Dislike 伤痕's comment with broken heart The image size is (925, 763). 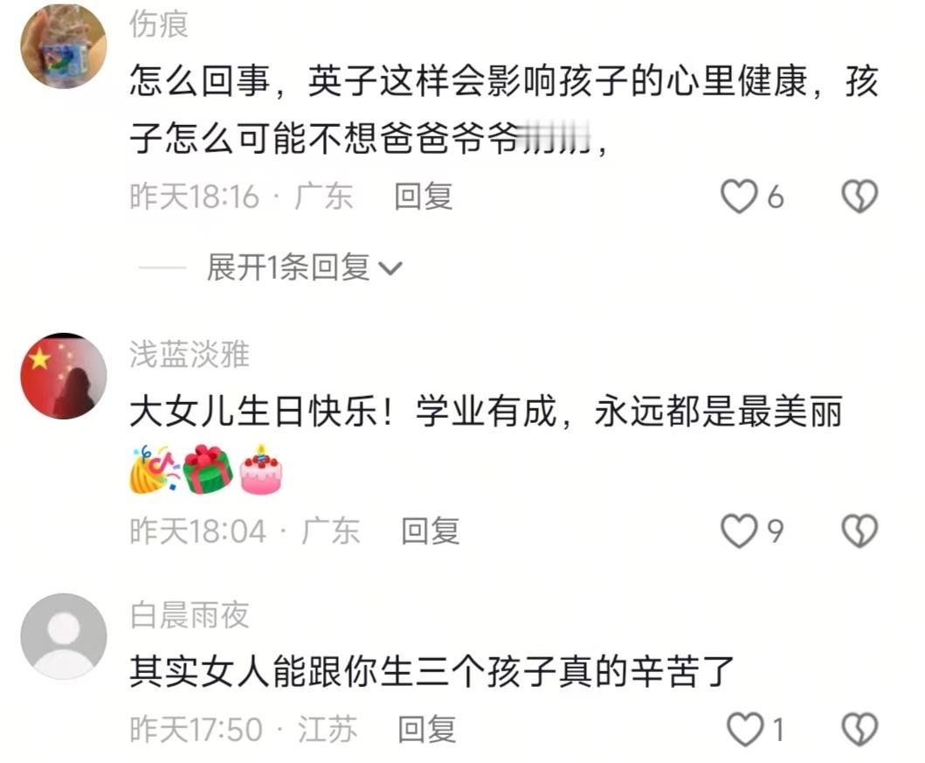[x=859, y=197]
